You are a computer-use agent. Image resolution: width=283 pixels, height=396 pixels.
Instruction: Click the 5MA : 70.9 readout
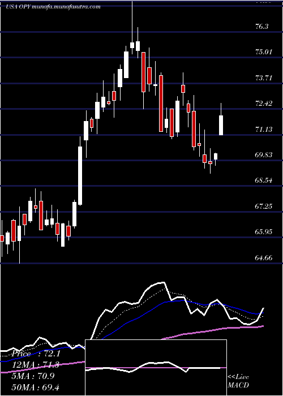pos(34,376)
